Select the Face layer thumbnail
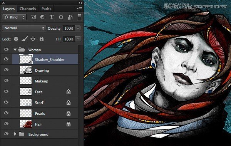This screenshot has height=146, width=231. pos(26,91)
